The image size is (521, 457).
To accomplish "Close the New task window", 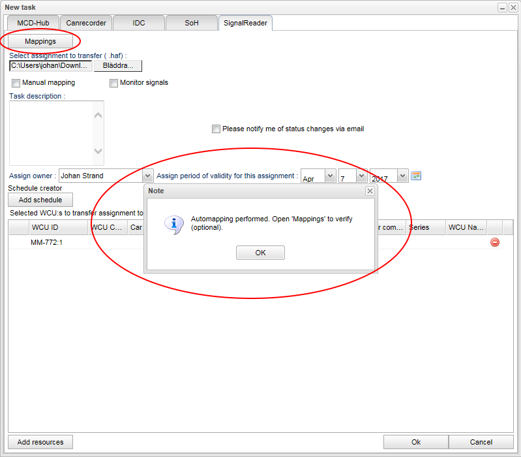I will pyautogui.click(x=513, y=7).
